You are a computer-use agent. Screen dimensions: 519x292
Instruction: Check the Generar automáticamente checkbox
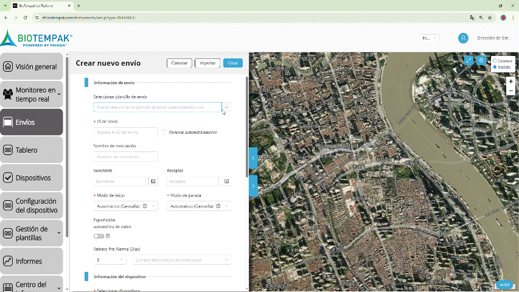164,132
